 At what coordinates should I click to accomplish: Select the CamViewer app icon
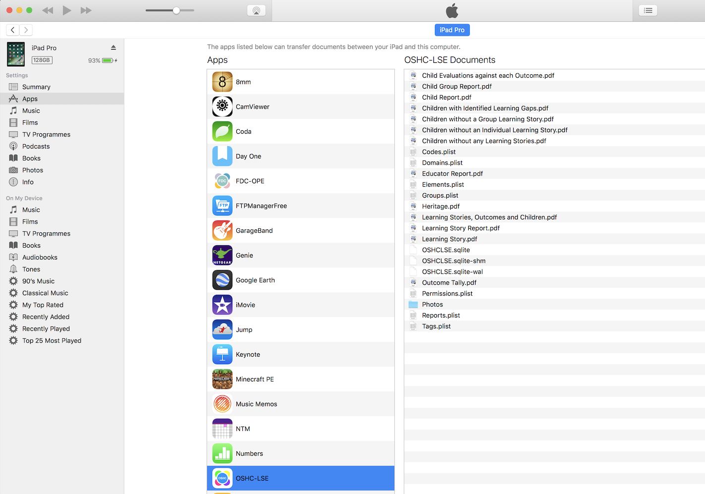pyautogui.click(x=222, y=107)
